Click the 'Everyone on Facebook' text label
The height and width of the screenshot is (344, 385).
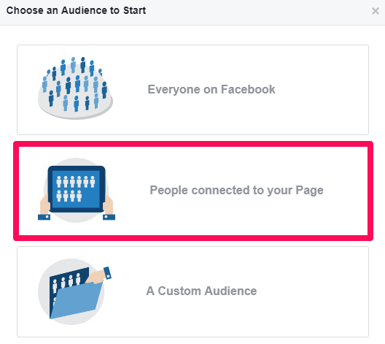point(211,90)
